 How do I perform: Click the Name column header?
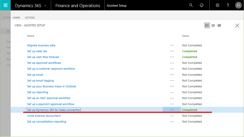(x=31, y=36)
